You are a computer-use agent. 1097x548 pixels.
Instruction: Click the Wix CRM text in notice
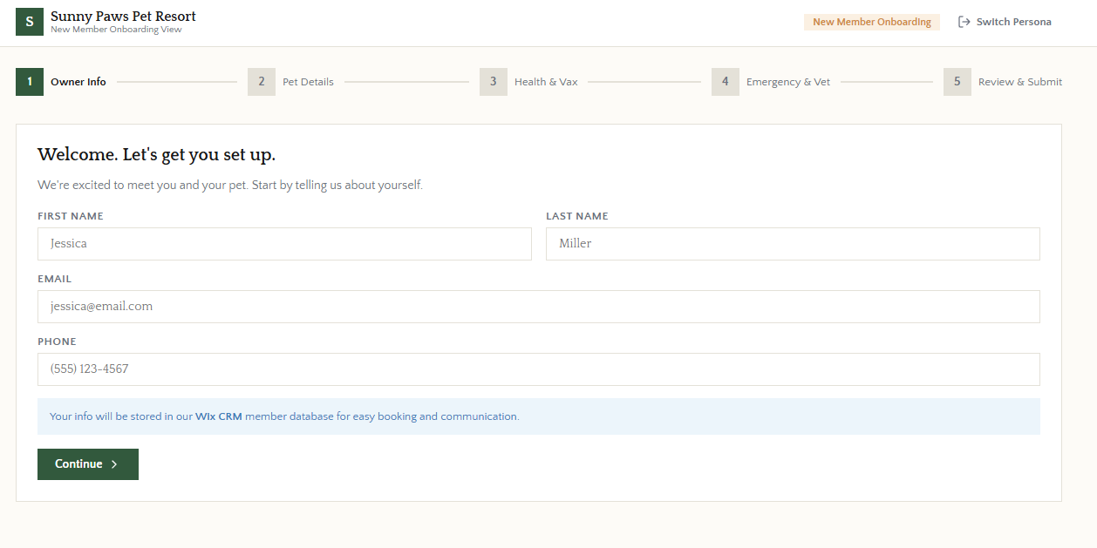219,416
